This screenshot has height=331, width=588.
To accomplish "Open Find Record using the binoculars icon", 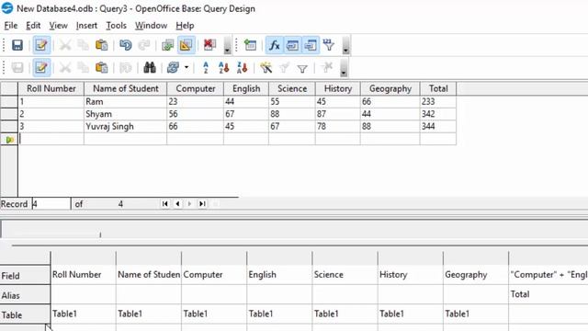I will click(x=149, y=68).
